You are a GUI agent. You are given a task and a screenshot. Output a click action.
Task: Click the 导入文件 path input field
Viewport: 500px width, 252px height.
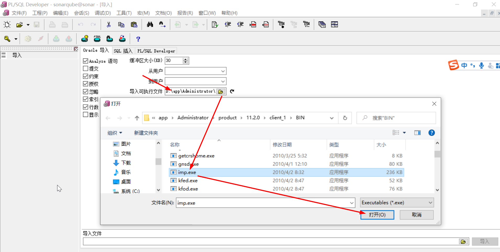pyautogui.click(x=271, y=242)
